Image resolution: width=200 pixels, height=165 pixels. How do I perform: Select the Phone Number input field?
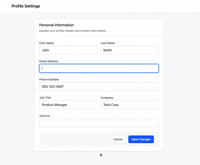tap(99, 87)
